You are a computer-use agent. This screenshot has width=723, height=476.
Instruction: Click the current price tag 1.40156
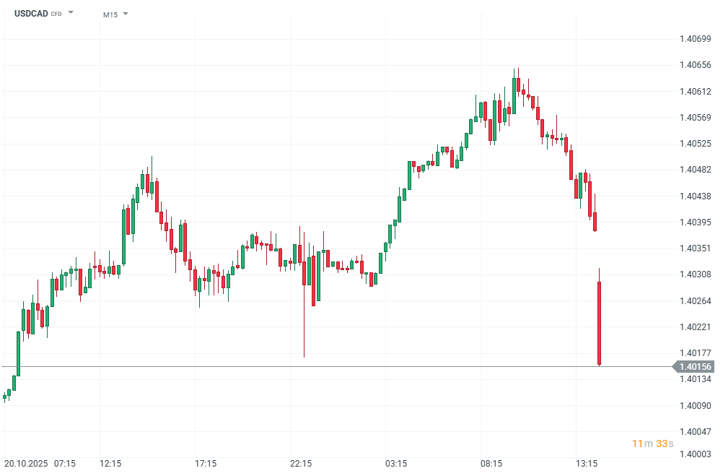click(696, 367)
